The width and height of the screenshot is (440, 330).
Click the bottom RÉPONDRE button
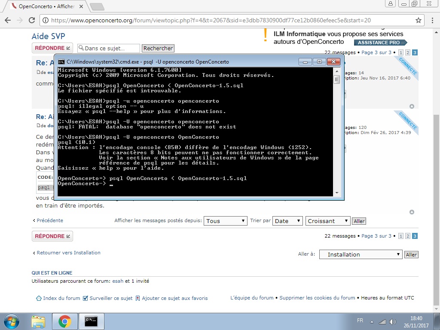52,236
